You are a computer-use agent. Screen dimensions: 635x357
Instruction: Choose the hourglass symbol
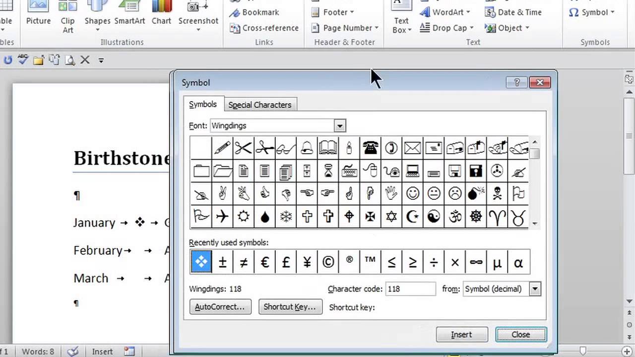pyautogui.click(x=328, y=171)
